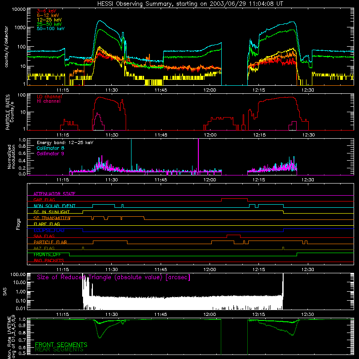Select the PARTICLE FLAG label
359x359 pixels.
click(x=50, y=242)
